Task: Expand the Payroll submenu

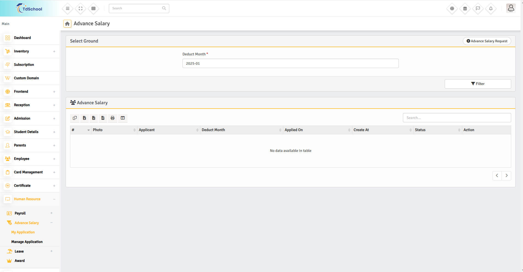Action: point(30,213)
